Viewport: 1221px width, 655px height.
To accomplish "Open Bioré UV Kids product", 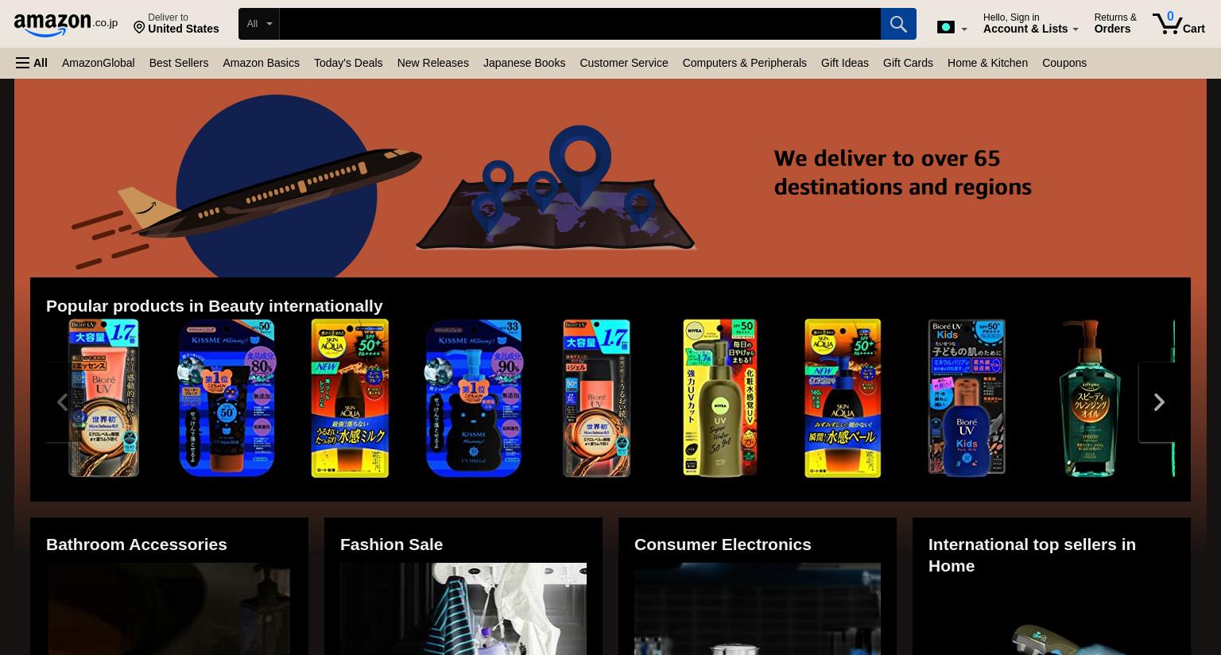I will pos(967,398).
